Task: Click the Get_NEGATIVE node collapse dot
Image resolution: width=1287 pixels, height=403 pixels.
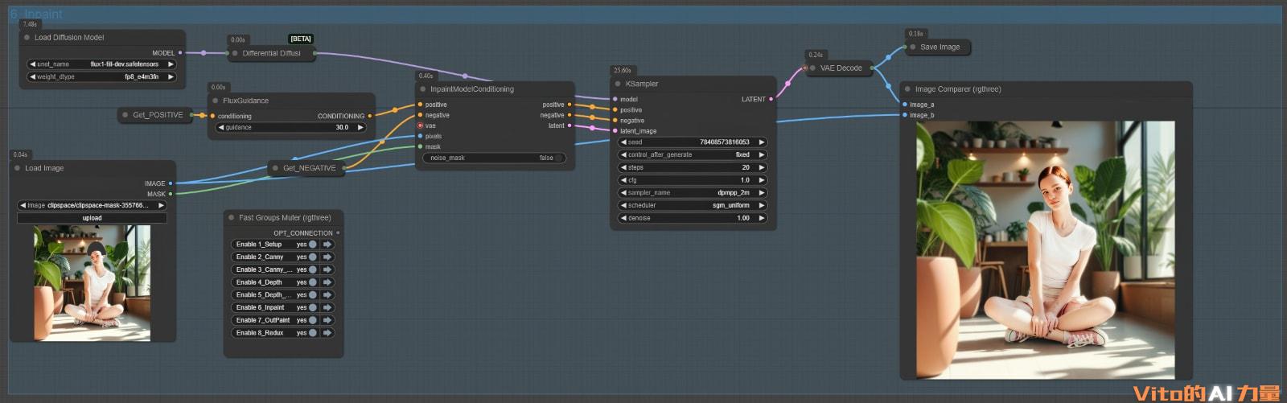Action: [x=276, y=168]
